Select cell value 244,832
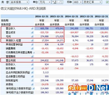The height and width of the screenshot is (95, 109). pyautogui.click(x=44, y=60)
